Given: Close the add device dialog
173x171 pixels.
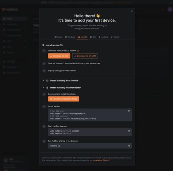Looking at the screenshot, I should point(132,11).
